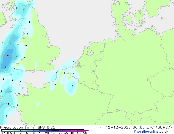
Task: Click the date 'Fr 12-12-2025'
Action: coord(115,127)
